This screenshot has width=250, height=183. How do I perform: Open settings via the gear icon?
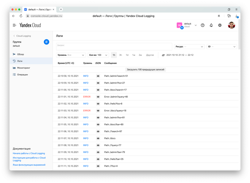click(220, 25)
